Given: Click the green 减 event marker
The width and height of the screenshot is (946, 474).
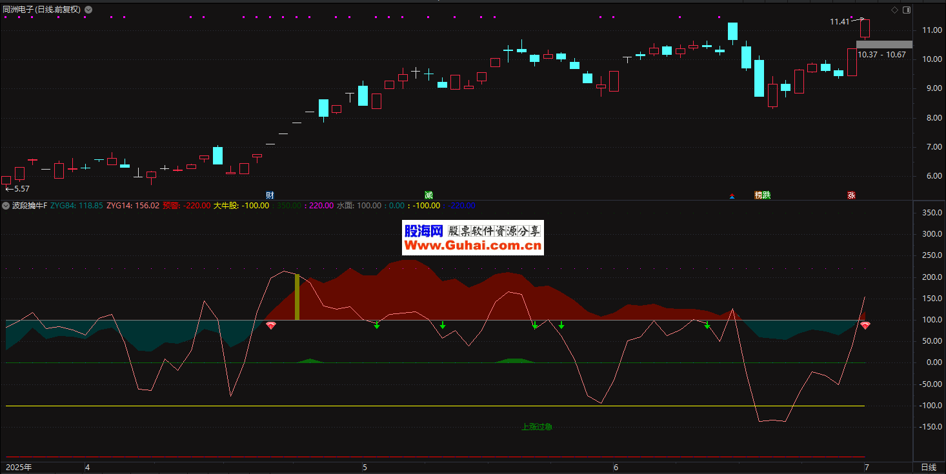Looking at the screenshot, I should click(x=428, y=195).
